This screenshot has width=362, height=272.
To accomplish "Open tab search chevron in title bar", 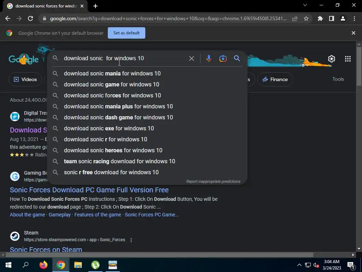I will [305, 5].
